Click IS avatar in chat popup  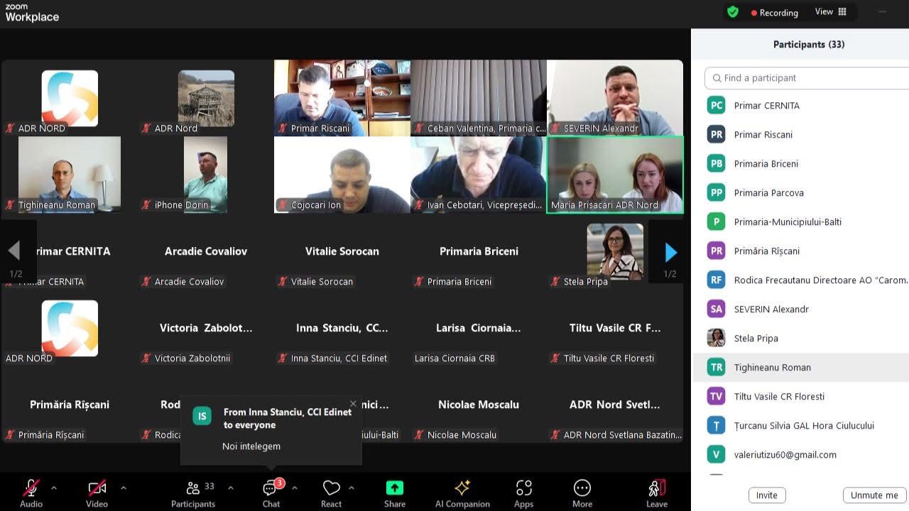pyautogui.click(x=202, y=416)
